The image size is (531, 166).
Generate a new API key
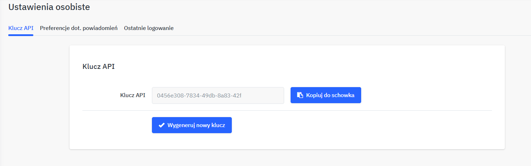[192, 125]
